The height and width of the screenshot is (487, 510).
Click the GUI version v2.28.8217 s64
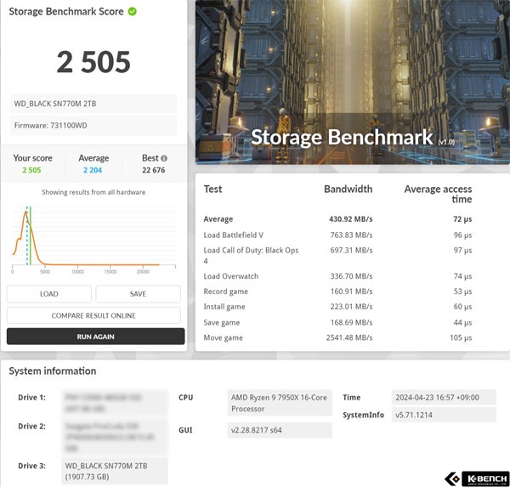pos(280,430)
